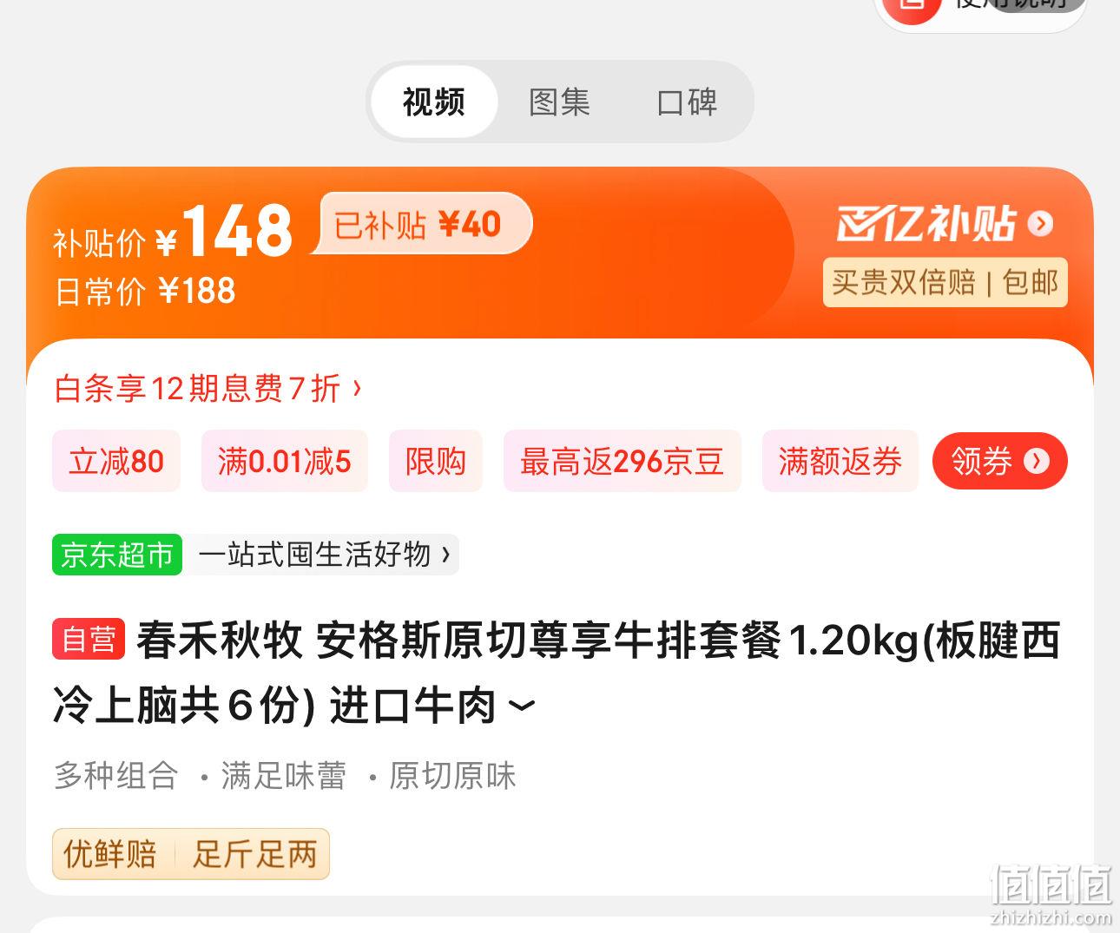Image resolution: width=1120 pixels, height=933 pixels.
Task: Select the 口碑 tab
Action: coord(687,102)
